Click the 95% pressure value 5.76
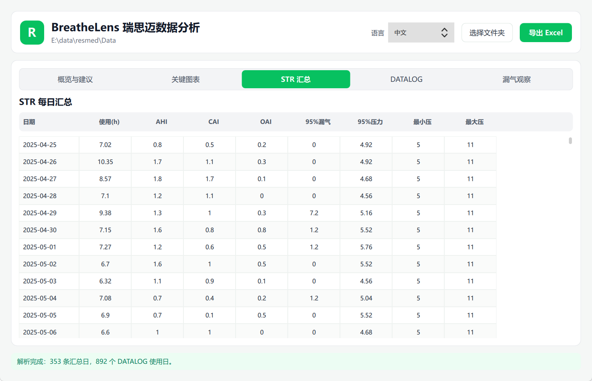Image resolution: width=592 pixels, height=381 pixels. coord(366,247)
